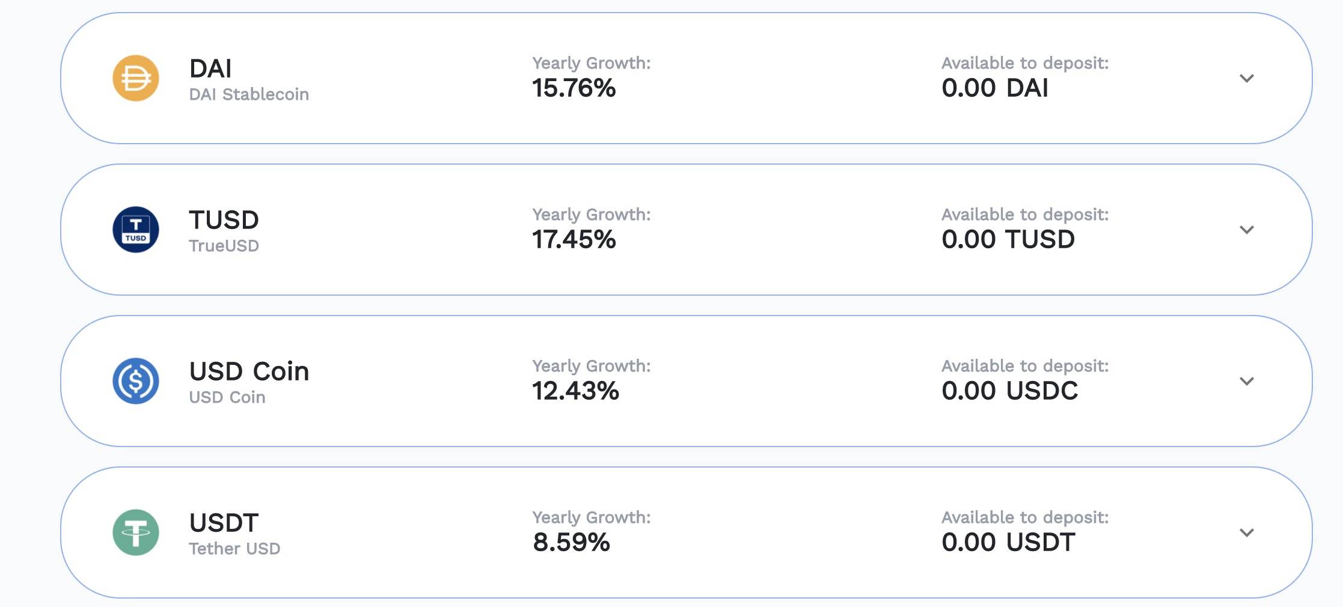Click the green Tether USDT icon
The image size is (1343, 607).
coord(136,532)
